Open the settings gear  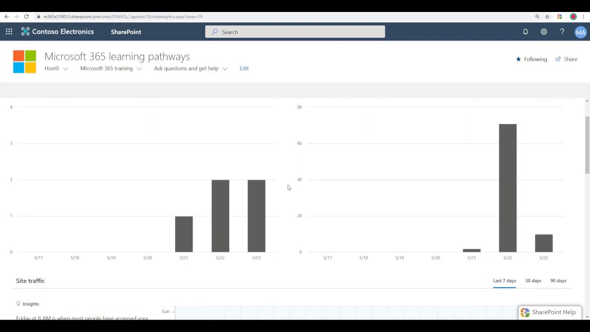point(544,32)
